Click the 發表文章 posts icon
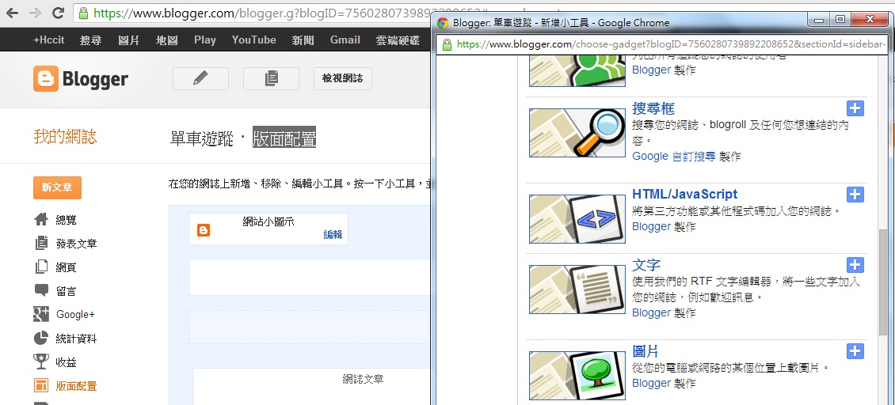The image size is (895, 405). (41, 243)
